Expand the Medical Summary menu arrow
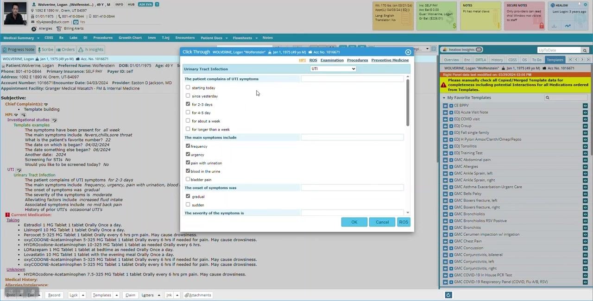 tap(38, 38)
